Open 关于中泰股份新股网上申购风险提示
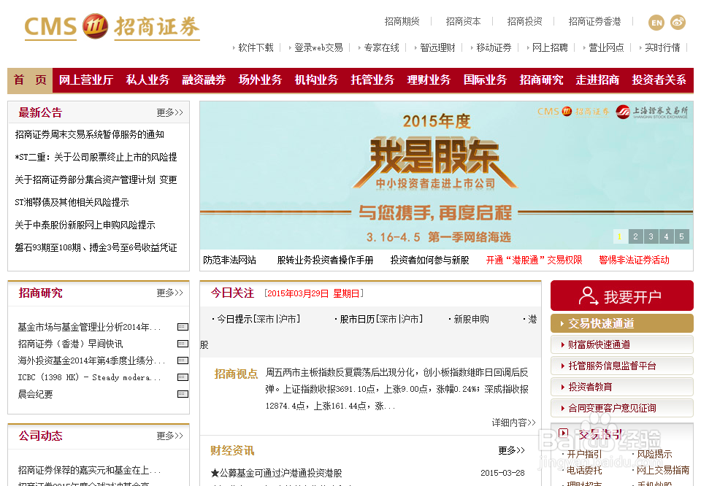The height and width of the screenshot is (486, 701). coord(85,225)
